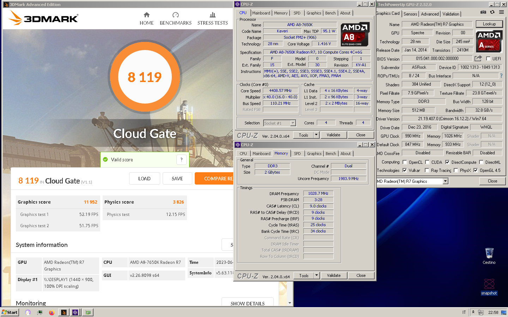The width and height of the screenshot is (508, 317).
Task: Switch to the Sensors tab in GPU-Z
Action: click(410, 14)
